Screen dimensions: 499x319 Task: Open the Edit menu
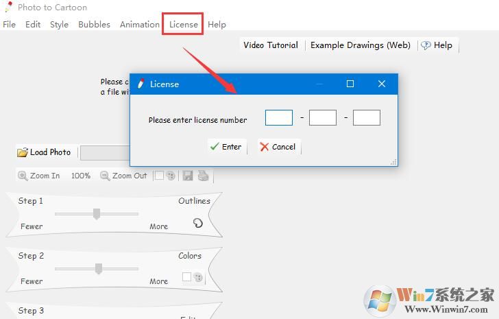(x=33, y=25)
